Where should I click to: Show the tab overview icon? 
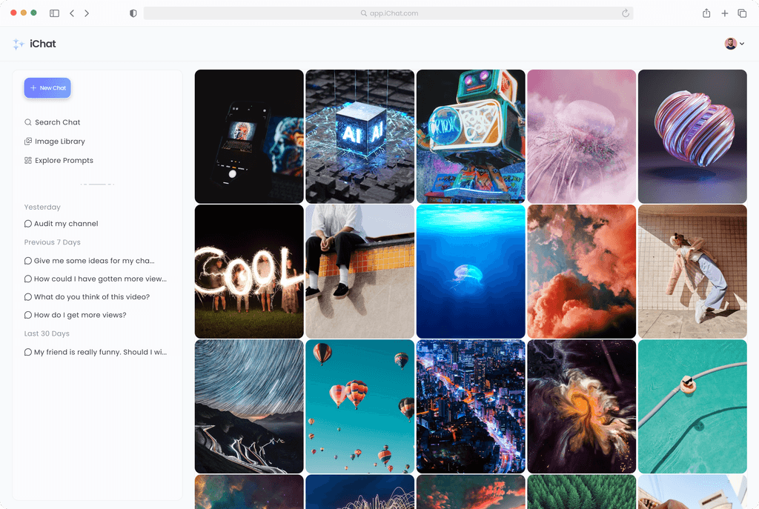[742, 13]
